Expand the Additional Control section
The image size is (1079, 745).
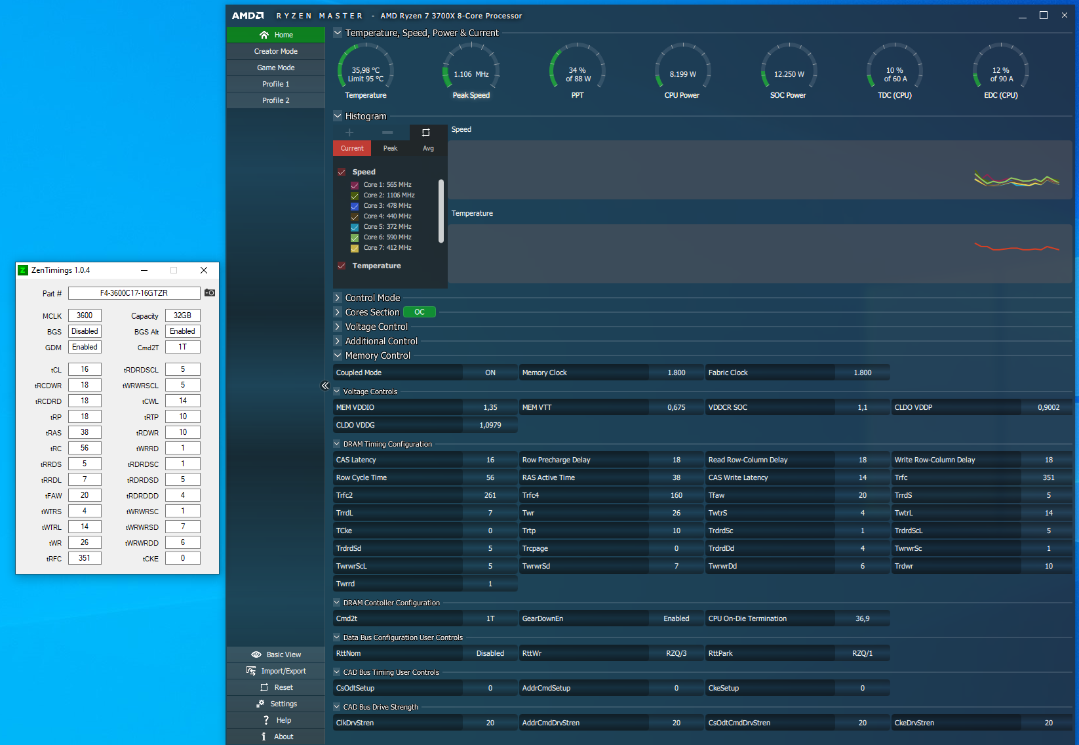[x=338, y=341]
